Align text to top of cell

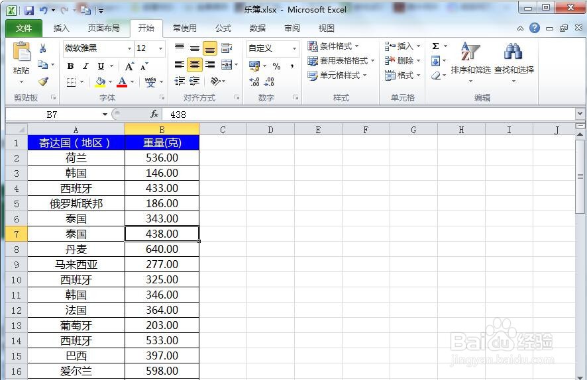point(180,48)
